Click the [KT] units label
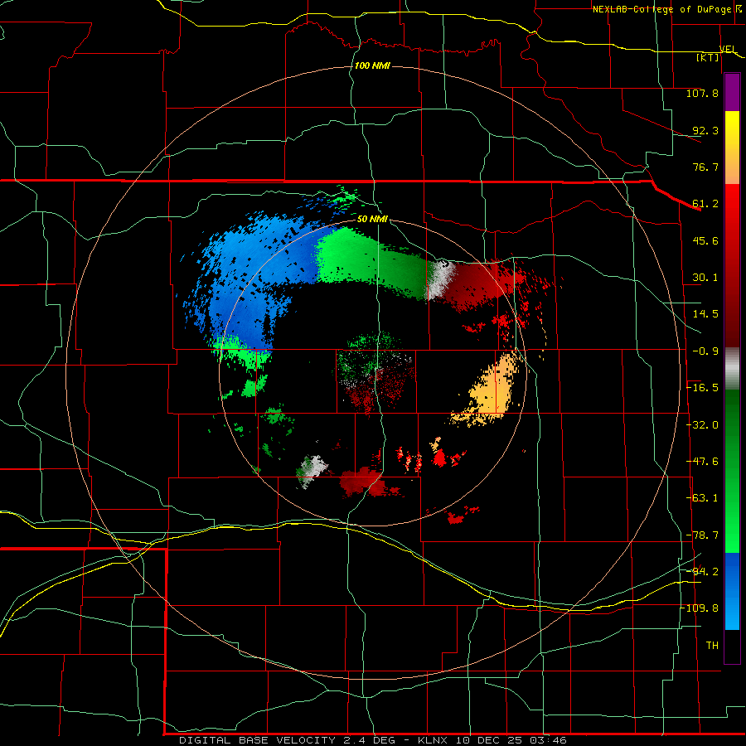This screenshot has width=746, height=746. pyautogui.click(x=707, y=57)
